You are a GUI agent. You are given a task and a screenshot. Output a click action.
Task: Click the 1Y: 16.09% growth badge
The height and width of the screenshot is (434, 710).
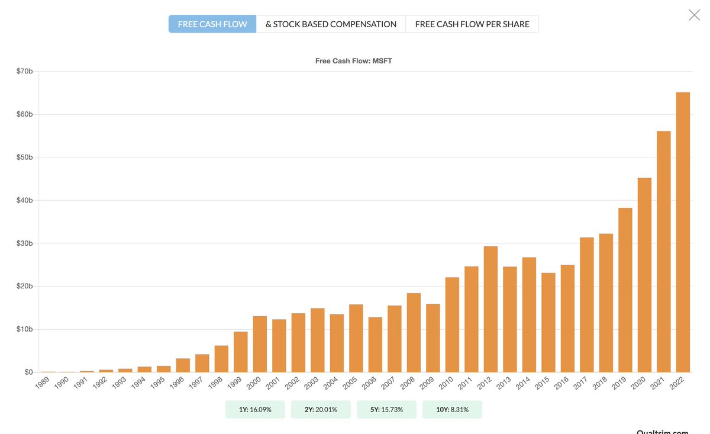pyautogui.click(x=255, y=410)
